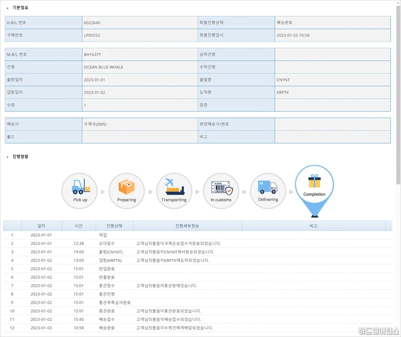Click departure port CNYNT value
Viewport: 401px width, 337px height.
(283, 80)
